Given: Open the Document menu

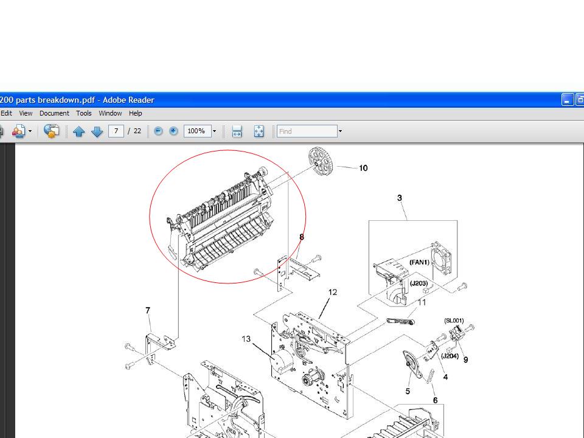Looking at the screenshot, I should 54,113.
